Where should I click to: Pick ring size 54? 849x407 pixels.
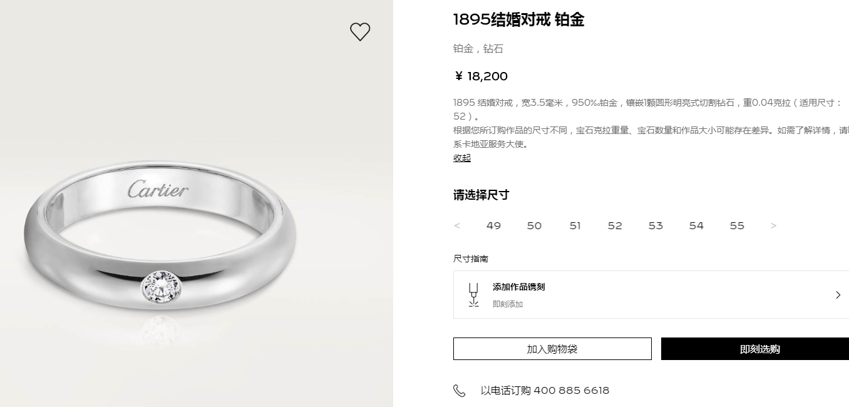[x=696, y=226]
